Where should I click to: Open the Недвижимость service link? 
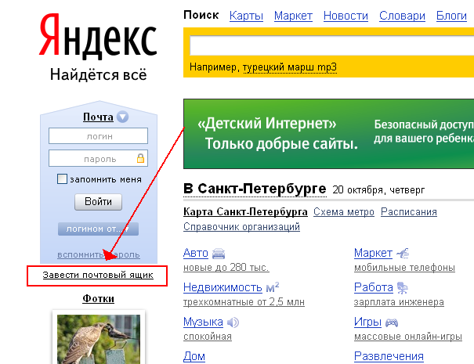coord(223,287)
